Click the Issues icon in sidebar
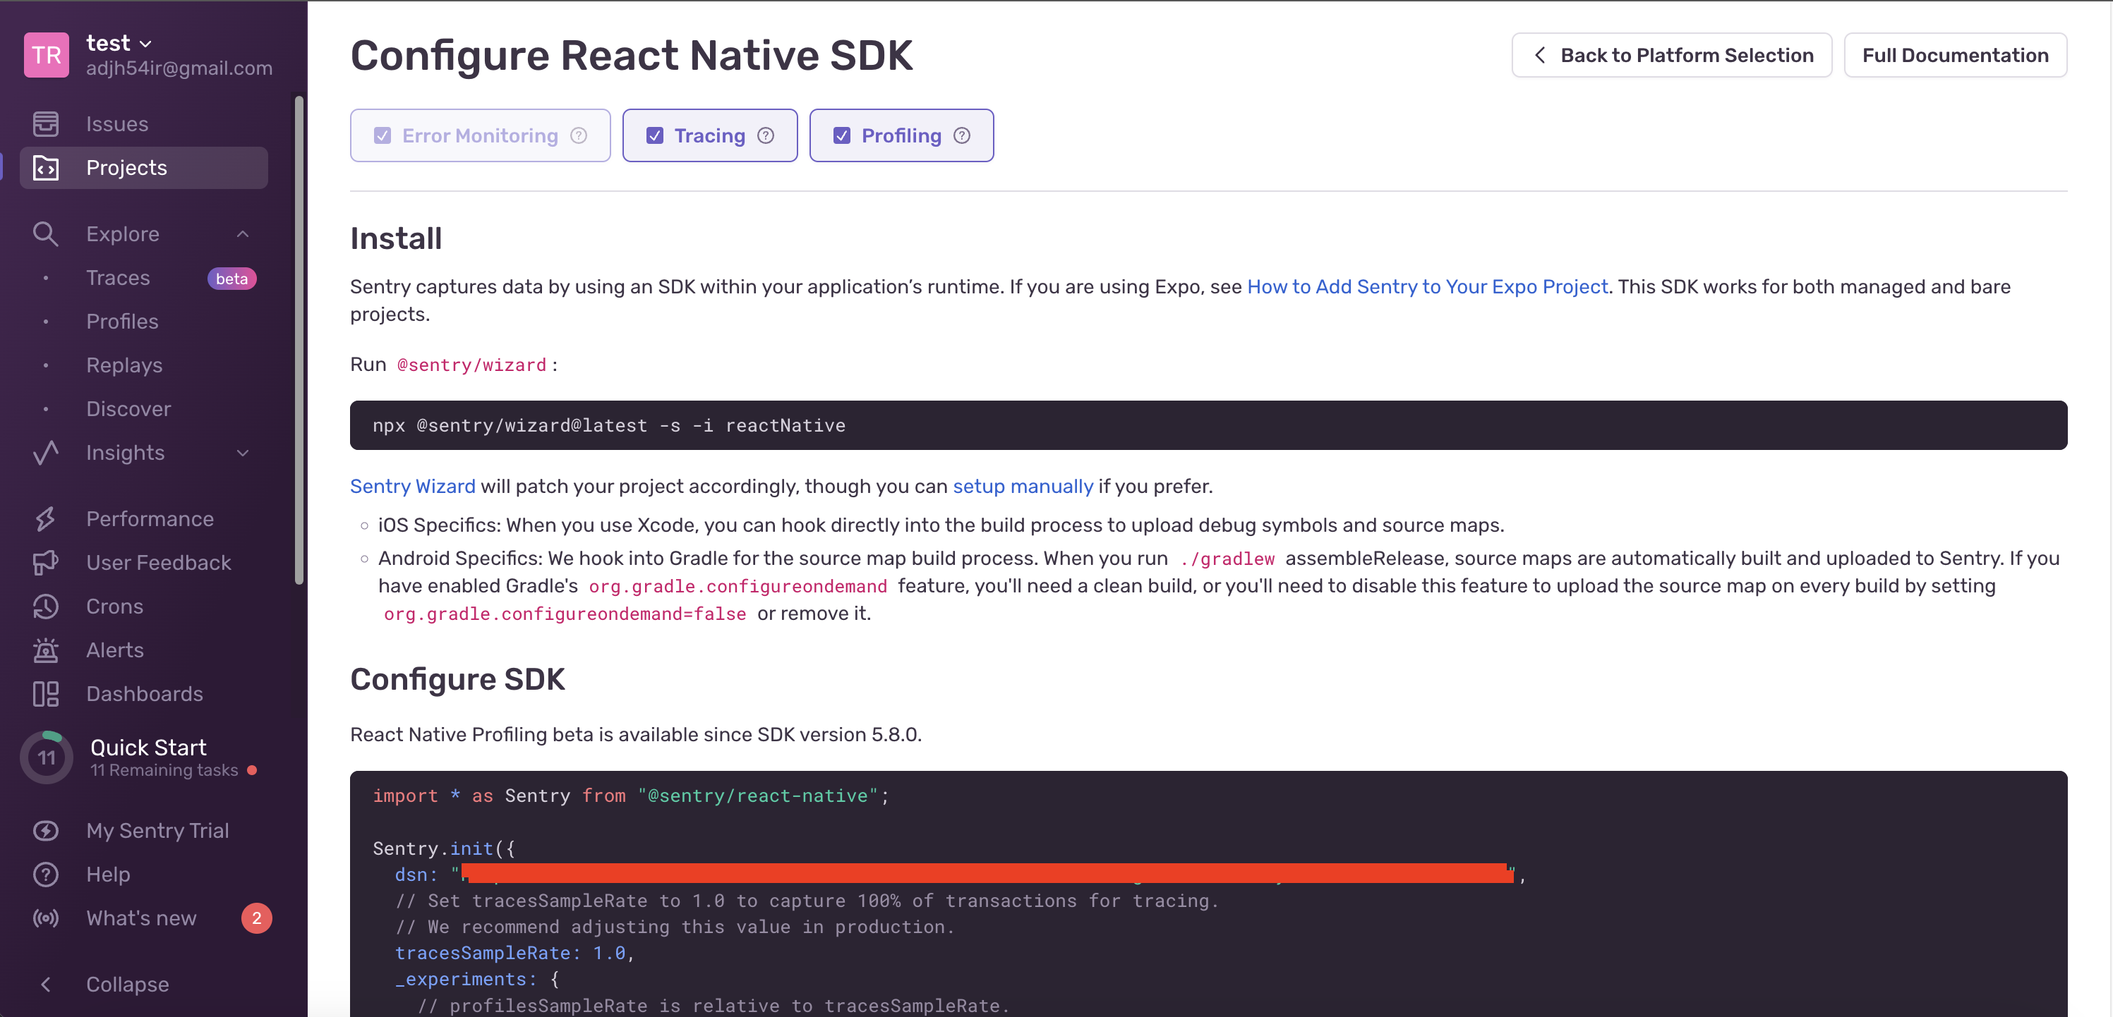Screen dimensions: 2113x1017 point(45,123)
